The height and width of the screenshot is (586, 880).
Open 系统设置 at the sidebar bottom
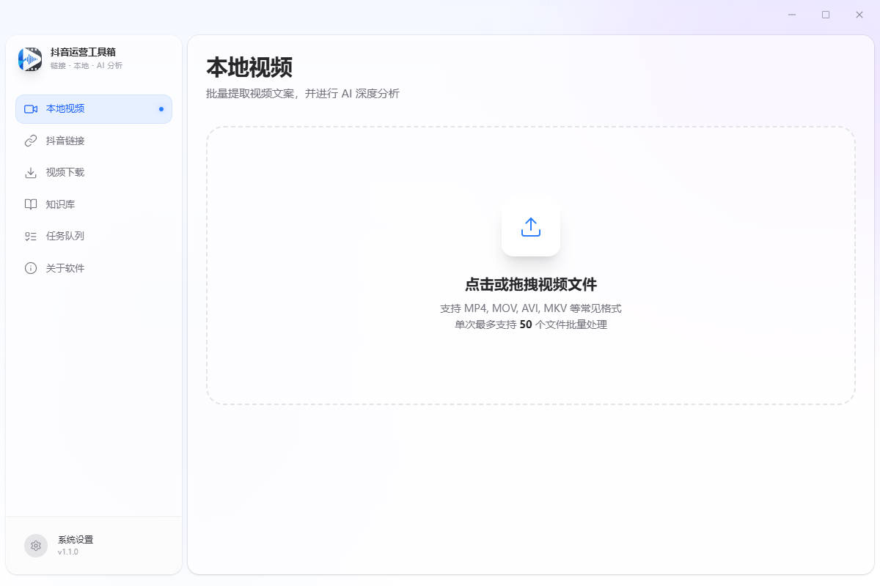point(94,546)
